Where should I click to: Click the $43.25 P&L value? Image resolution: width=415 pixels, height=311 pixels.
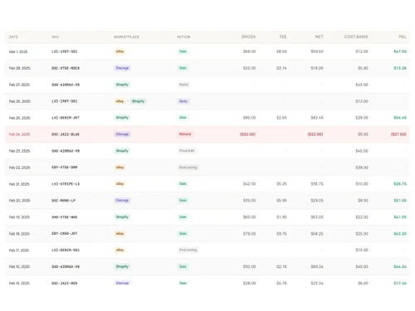tap(400, 234)
